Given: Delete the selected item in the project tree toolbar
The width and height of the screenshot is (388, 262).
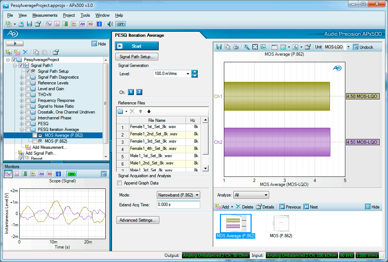Looking at the screenshot, I should click(x=25, y=52).
